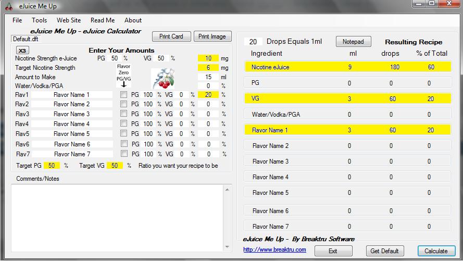Select the Nicotine eJuice result row
The height and width of the screenshot is (261, 463).
[347, 67]
